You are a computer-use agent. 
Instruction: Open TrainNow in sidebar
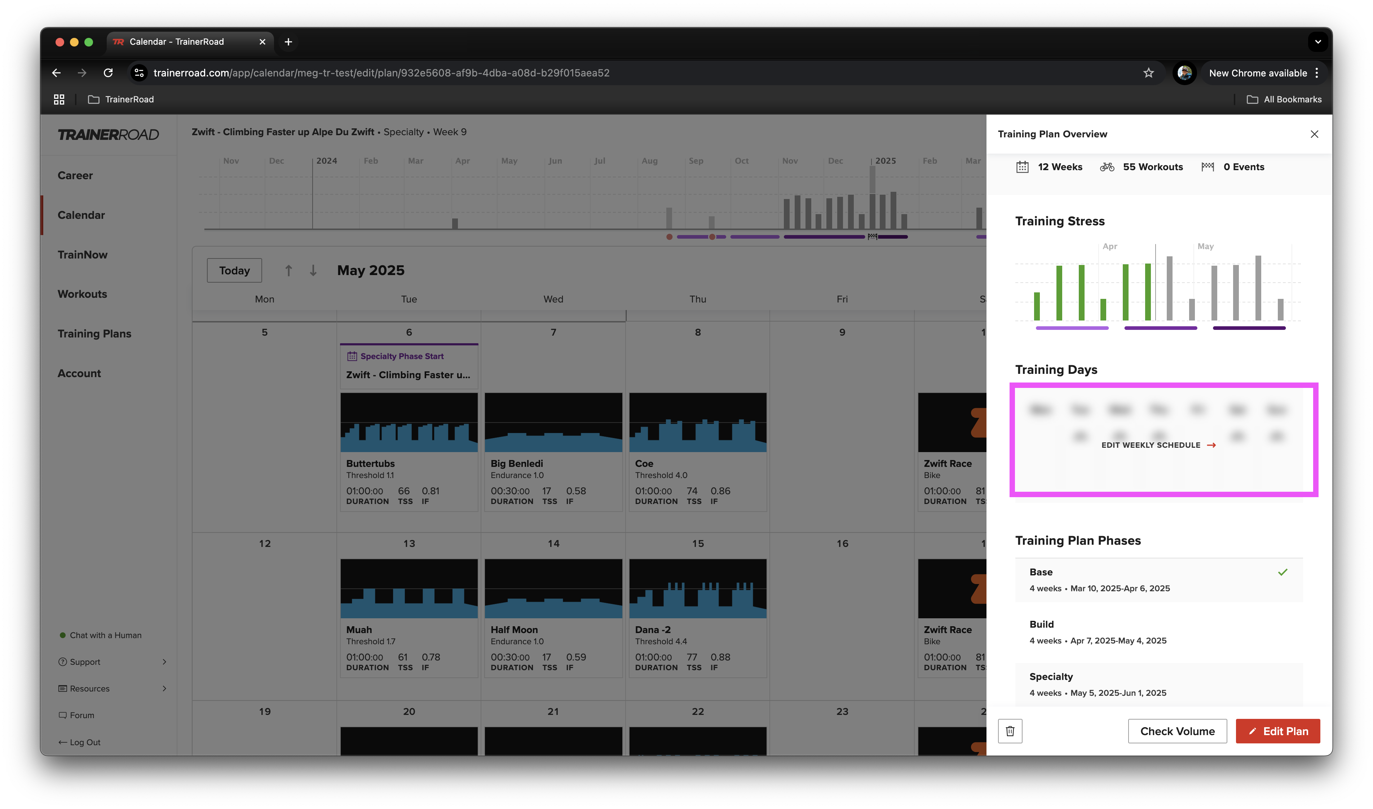[82, 255]
